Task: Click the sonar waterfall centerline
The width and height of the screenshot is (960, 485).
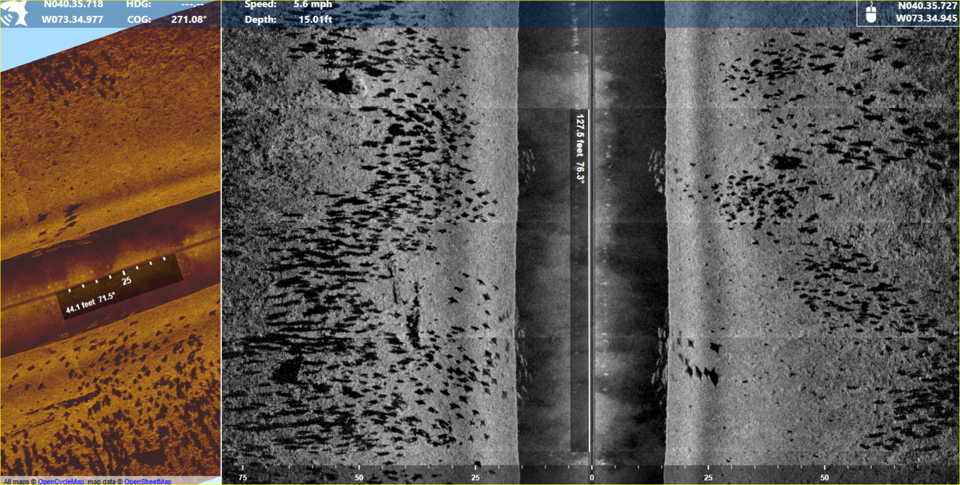Action: 592,251
